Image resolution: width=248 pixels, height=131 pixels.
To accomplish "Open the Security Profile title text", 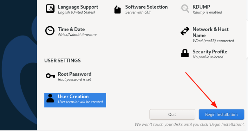I will point(210,51).
